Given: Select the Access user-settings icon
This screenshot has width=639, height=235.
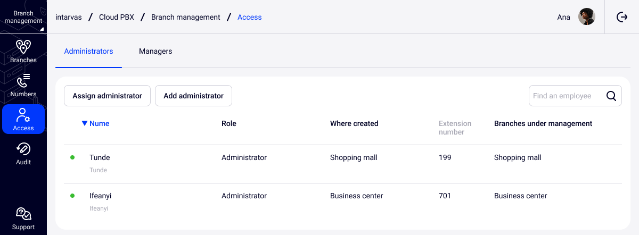Looking at the screenshot, I should click(x=23, y=115).
